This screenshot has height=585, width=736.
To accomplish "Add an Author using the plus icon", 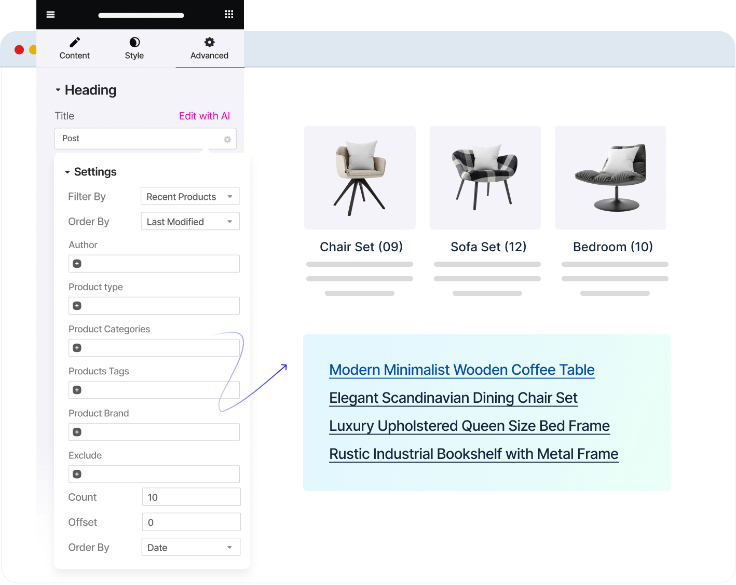I will 76,264.
